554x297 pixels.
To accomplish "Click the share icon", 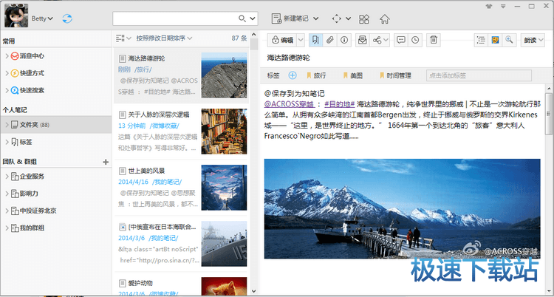I will coord(377,40).
